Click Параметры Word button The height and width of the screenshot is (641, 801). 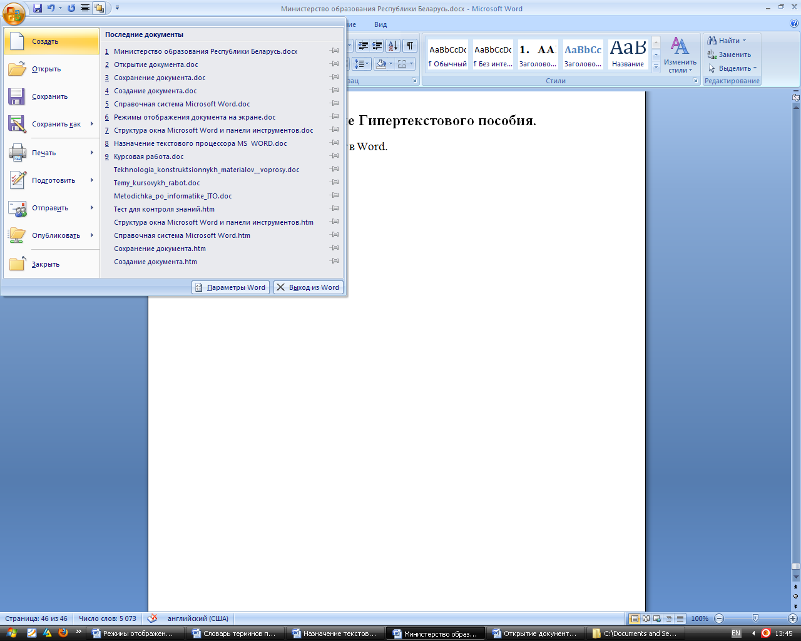coord(230,287)
